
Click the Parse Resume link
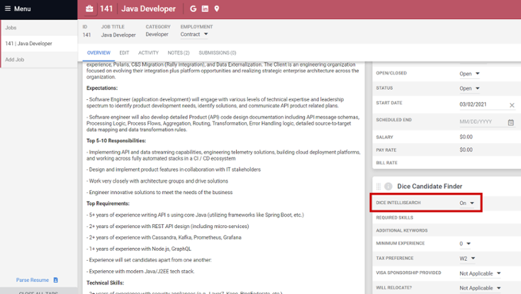coord(33,280)
